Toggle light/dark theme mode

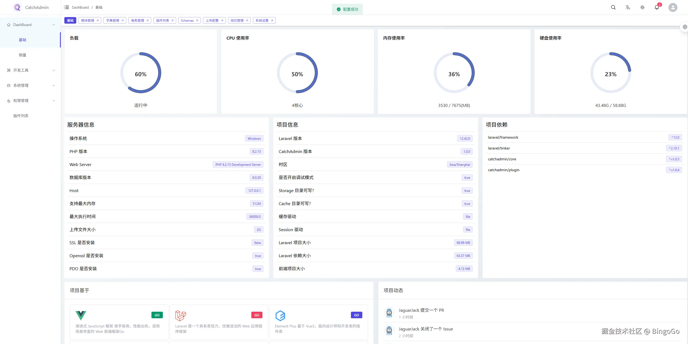[x=642, y=7]
